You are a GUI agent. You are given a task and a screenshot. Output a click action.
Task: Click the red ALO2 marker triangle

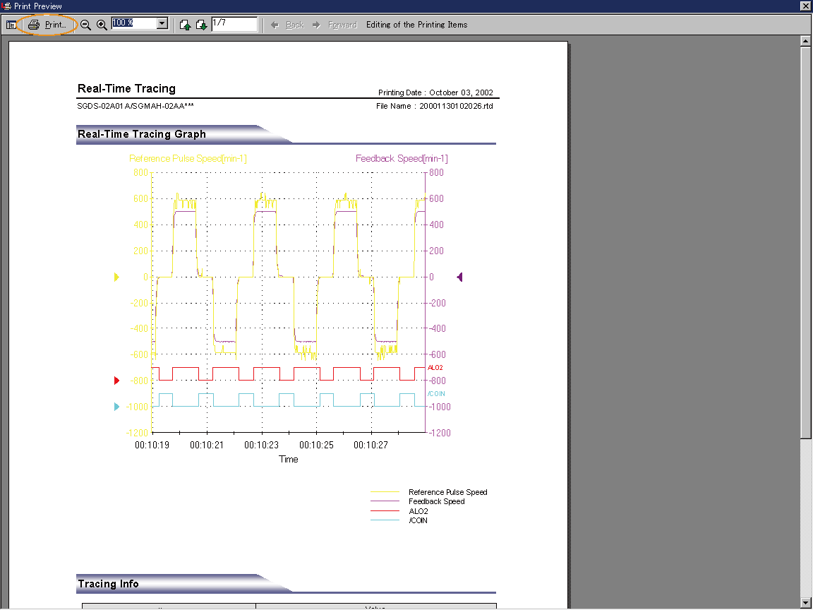[117, 381]
